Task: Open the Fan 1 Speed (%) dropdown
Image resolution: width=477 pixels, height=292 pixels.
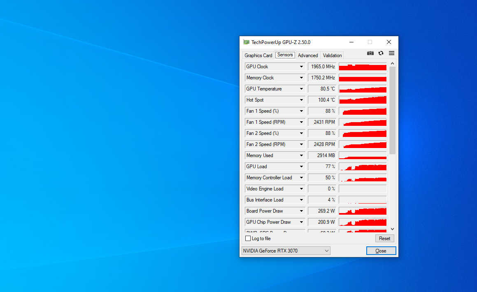Action: [301, 111]
